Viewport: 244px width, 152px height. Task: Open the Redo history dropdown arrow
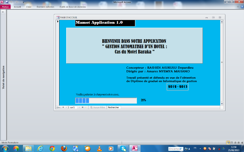[x=20, y=2]
